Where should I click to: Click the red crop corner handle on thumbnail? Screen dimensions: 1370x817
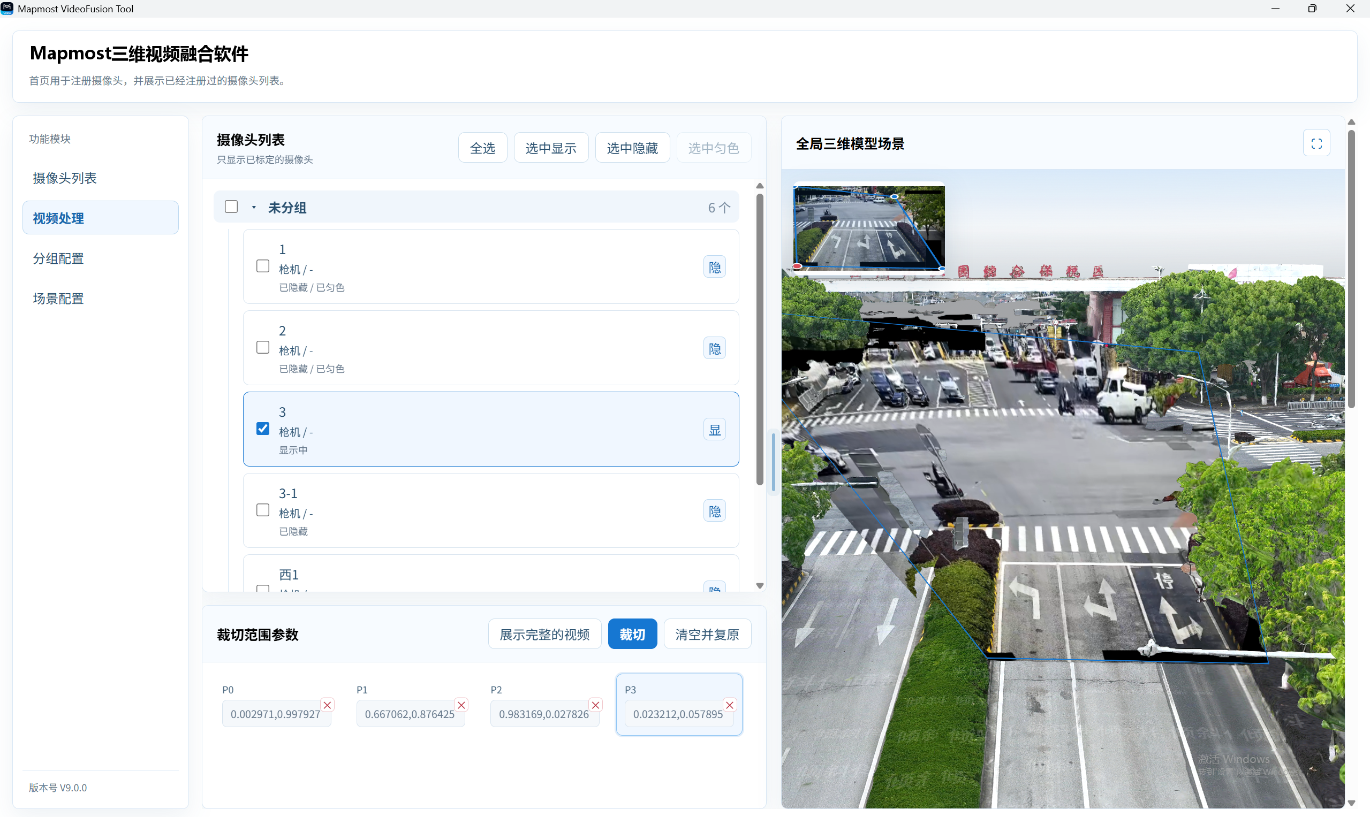(x=797, y=267)
